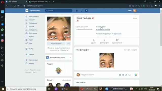162x91 pixels.
Task: Open the large profile avatar photo
Action: (x=59, y=29)
